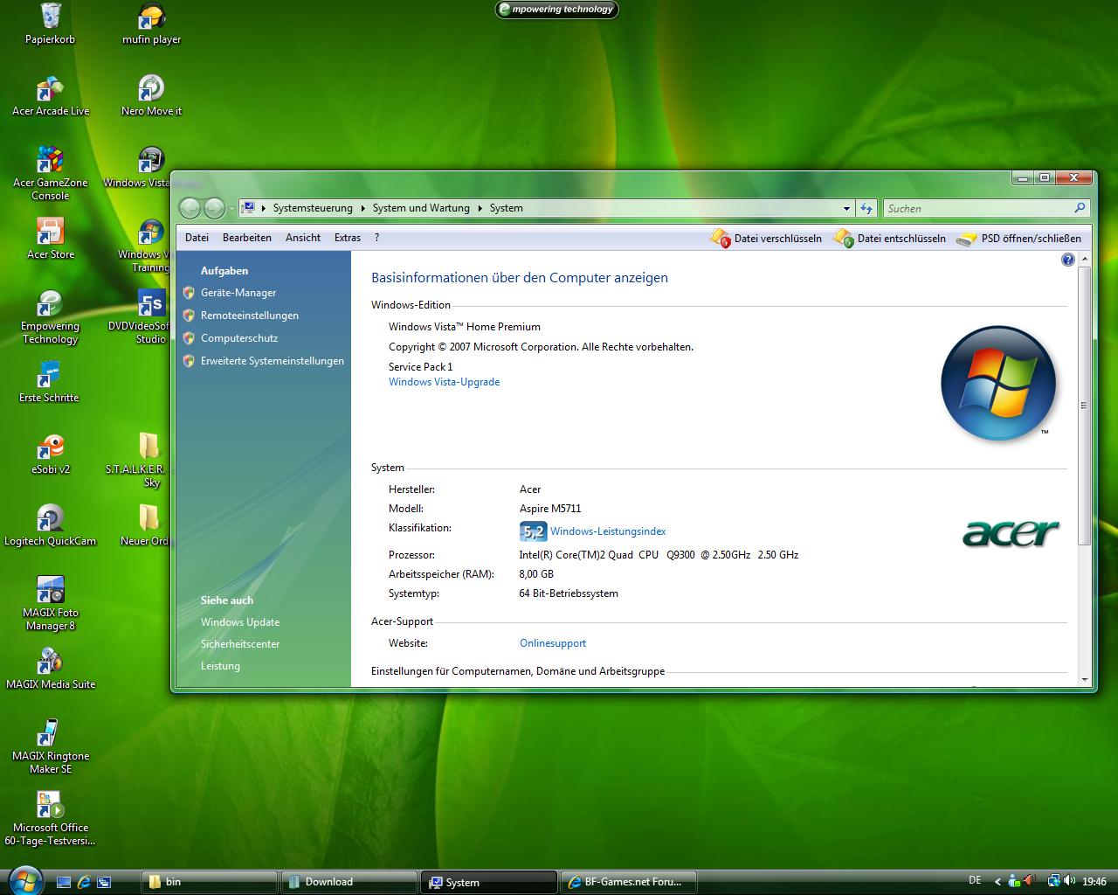Launch Logitech QuickCam shortcut
This screenshot has height=895, width=1118.
51,525
